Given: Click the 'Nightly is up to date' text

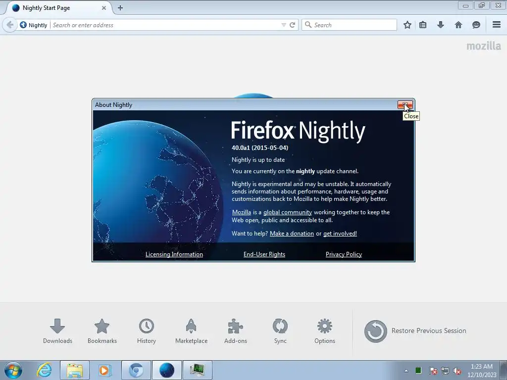Looking at the screenshot, I should point(258,160).
